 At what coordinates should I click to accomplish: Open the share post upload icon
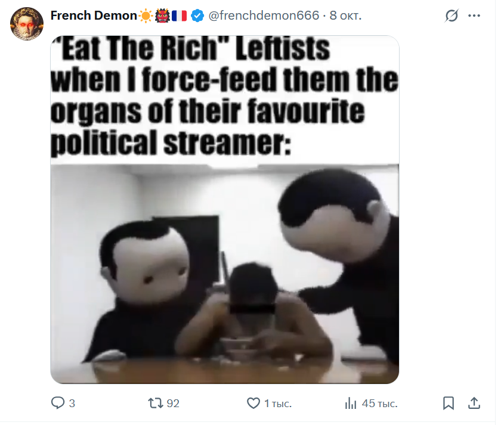click(x=474, y=403)
